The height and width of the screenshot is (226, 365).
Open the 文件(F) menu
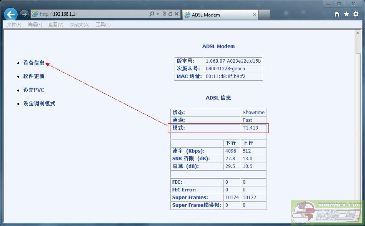[14, 25]
